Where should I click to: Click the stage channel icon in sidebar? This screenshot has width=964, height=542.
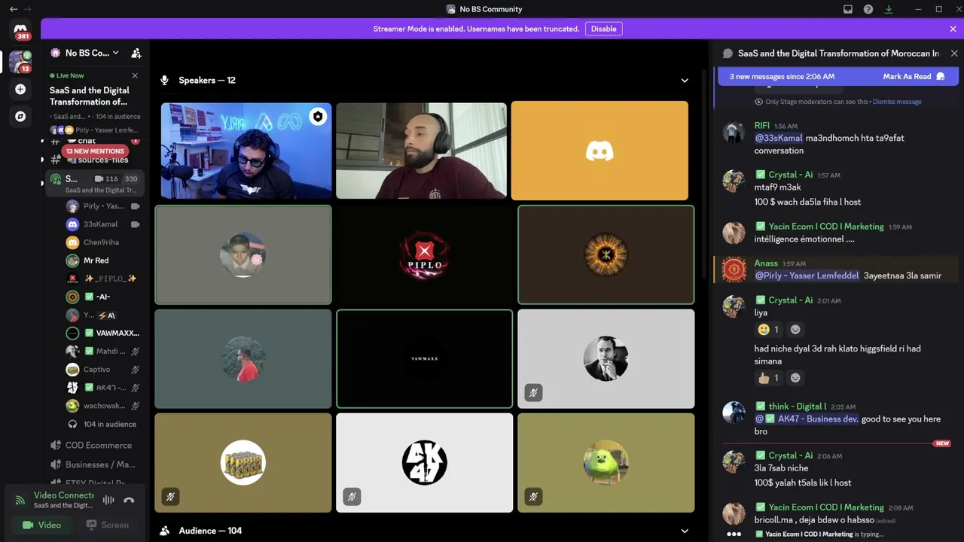coord(55,179)
